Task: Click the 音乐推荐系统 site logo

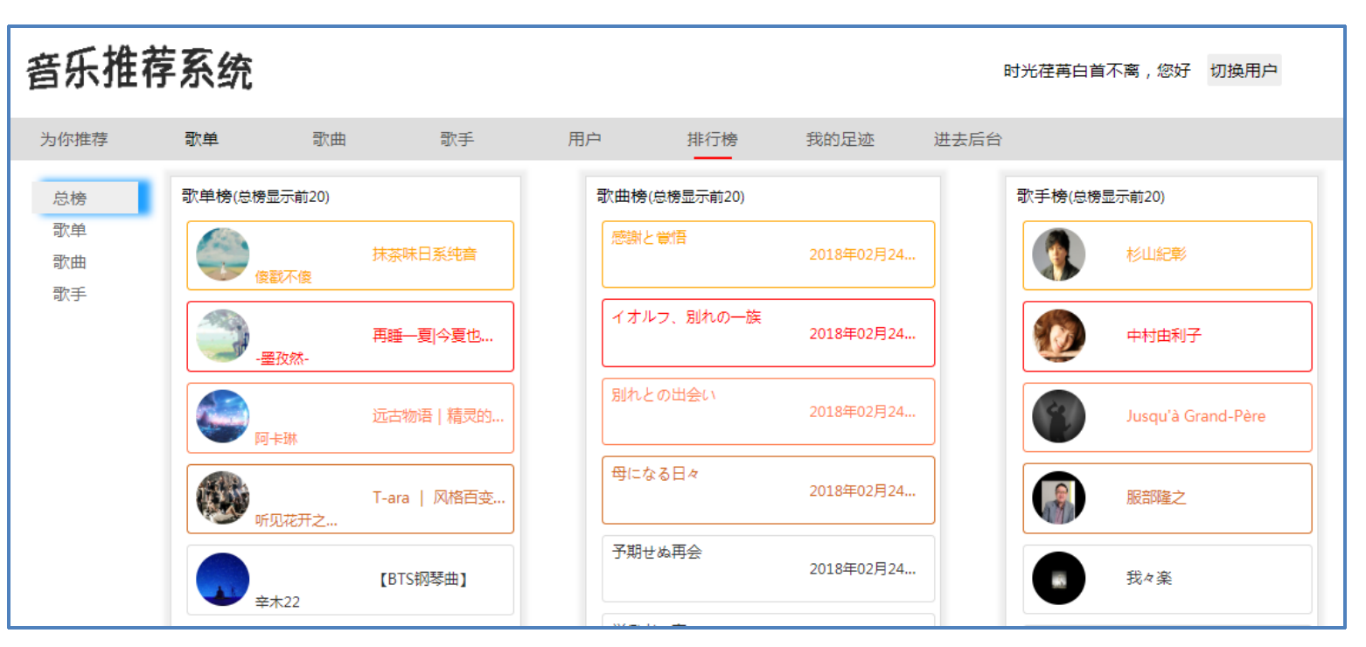Action: coord(140,70)
